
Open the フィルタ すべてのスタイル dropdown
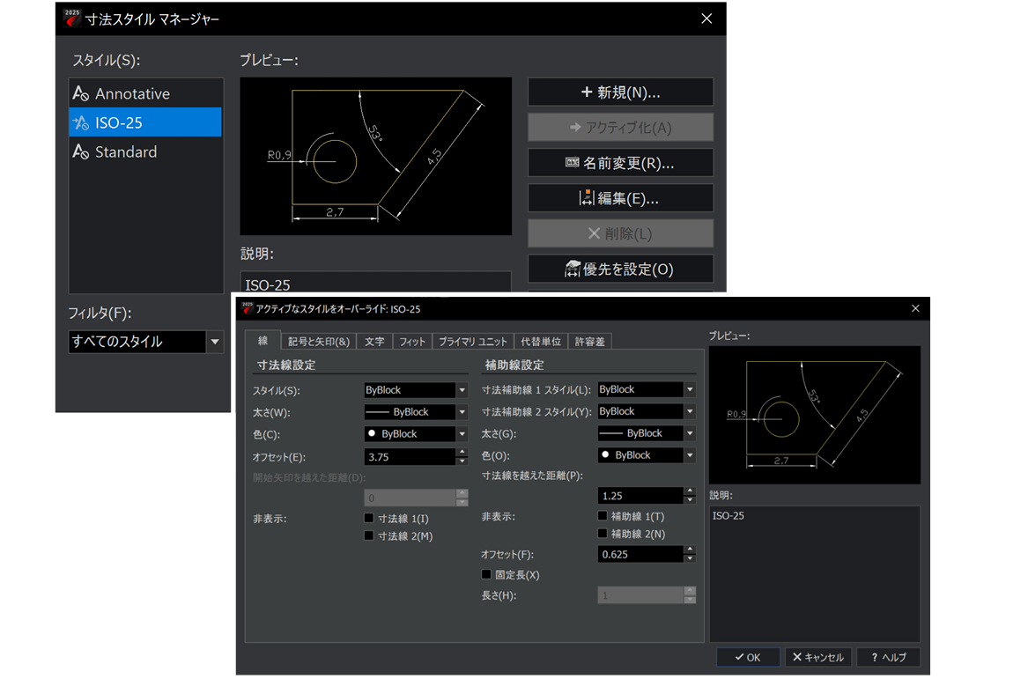click(215, 342)
